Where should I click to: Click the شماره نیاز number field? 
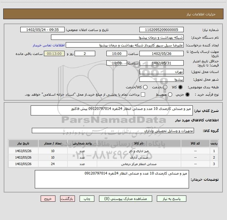click(161, 30)
